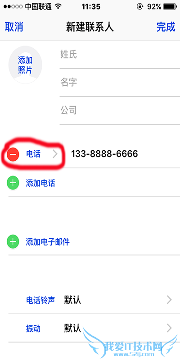
Task: Tap the red minus delete phone icon
Action: (13, 154)
